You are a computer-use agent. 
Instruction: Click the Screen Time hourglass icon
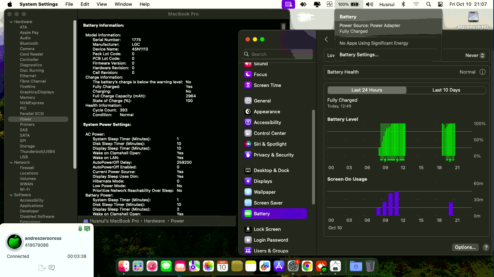click(248, 85)
